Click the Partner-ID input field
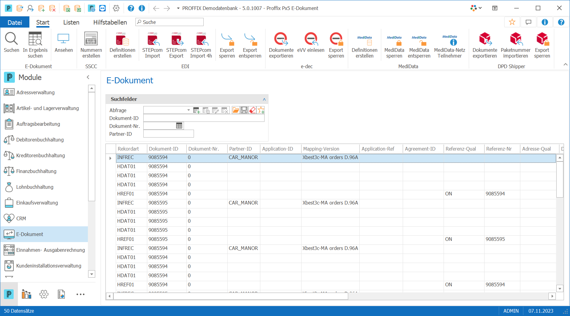570x316 pixels. point(168,134)
